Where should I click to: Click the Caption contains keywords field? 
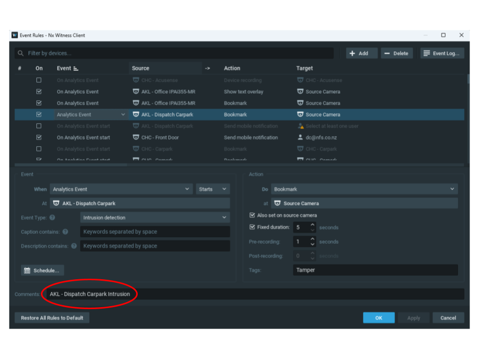(x=155, y=232)
